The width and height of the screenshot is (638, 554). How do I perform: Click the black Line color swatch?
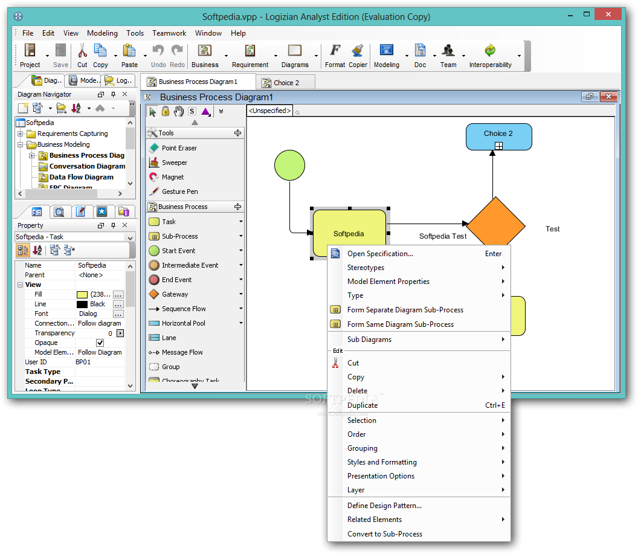82,304
